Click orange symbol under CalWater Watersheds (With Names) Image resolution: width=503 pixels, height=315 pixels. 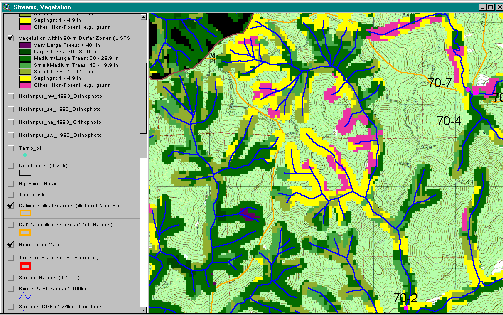25,233
